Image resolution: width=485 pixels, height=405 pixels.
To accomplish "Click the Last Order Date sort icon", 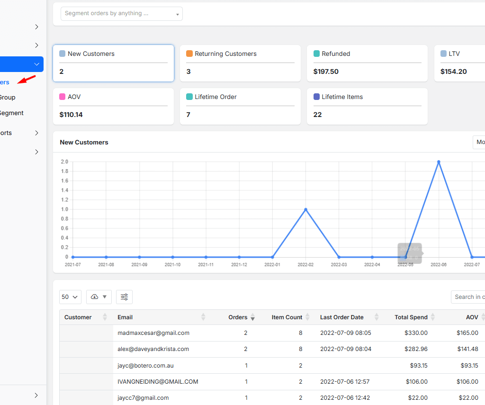I will [x=377, y=317].
